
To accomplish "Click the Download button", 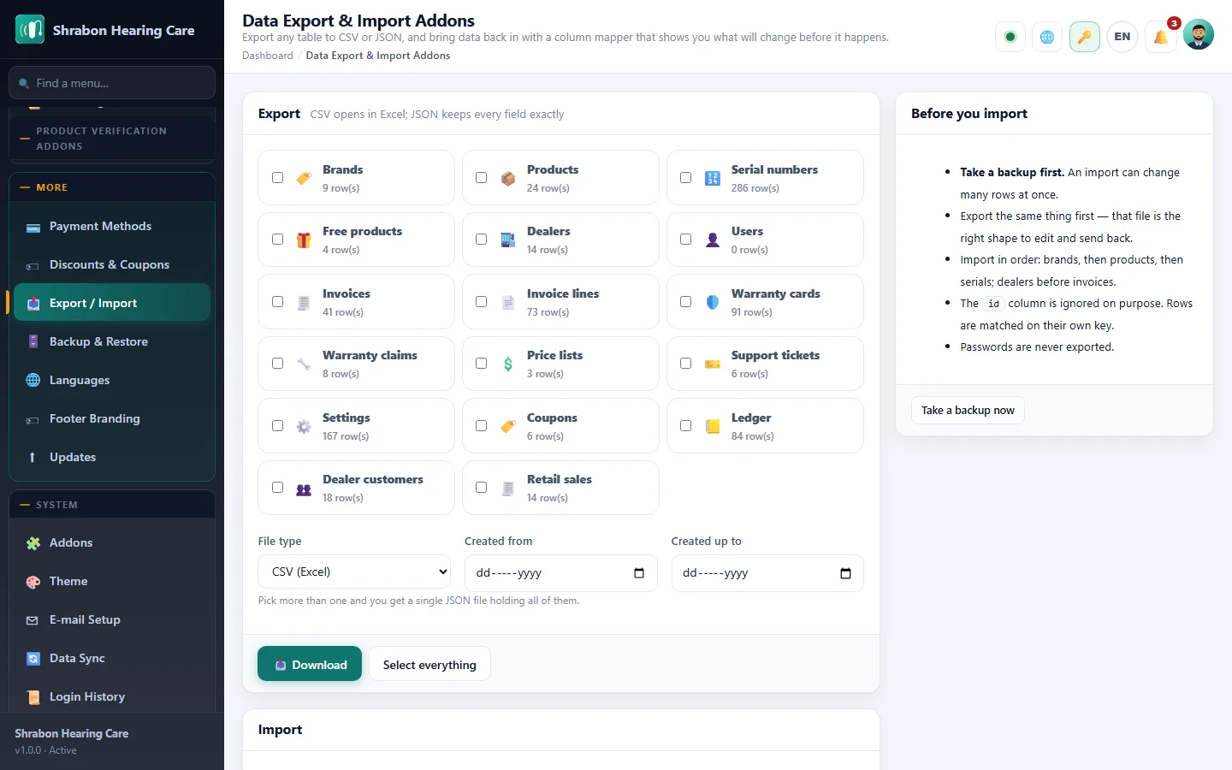I will point(310,665).
